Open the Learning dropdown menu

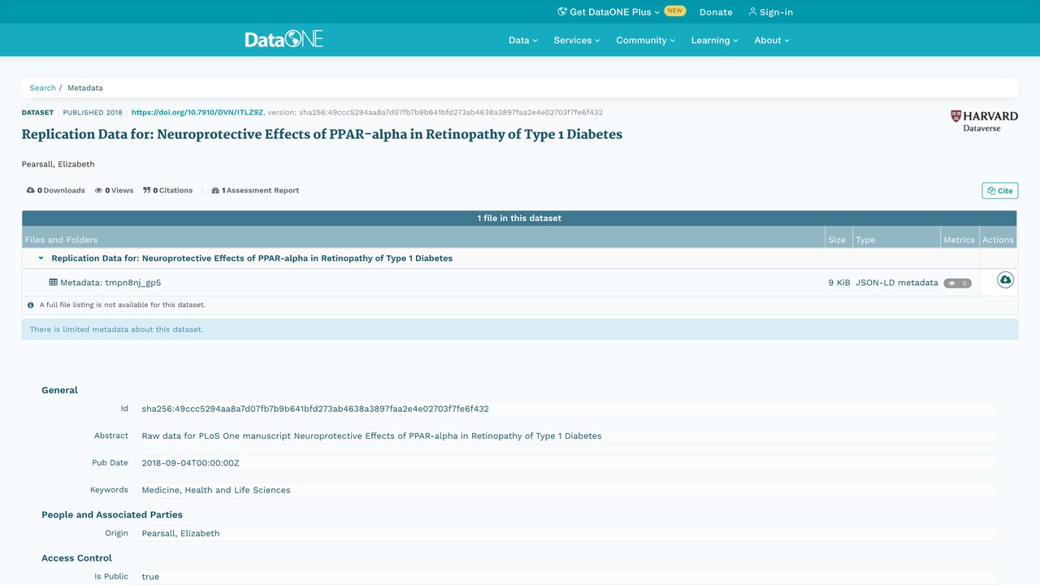point(715,40)
